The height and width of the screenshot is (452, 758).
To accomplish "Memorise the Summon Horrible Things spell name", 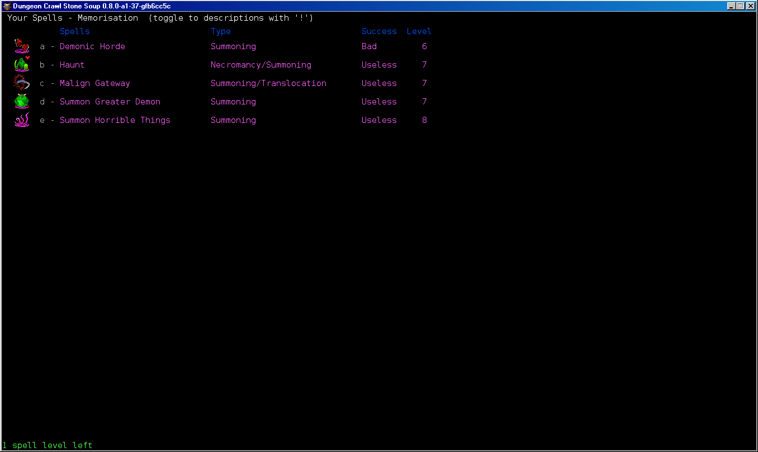I will coord(115,120).
